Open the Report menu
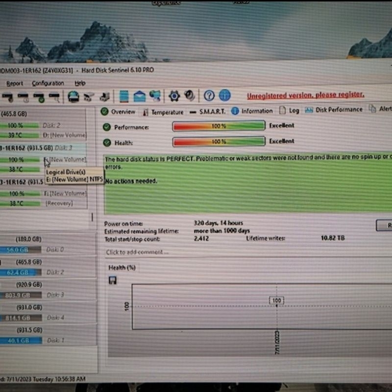The height and width of the screenshot is (392, 392). [x=15, y=84]
